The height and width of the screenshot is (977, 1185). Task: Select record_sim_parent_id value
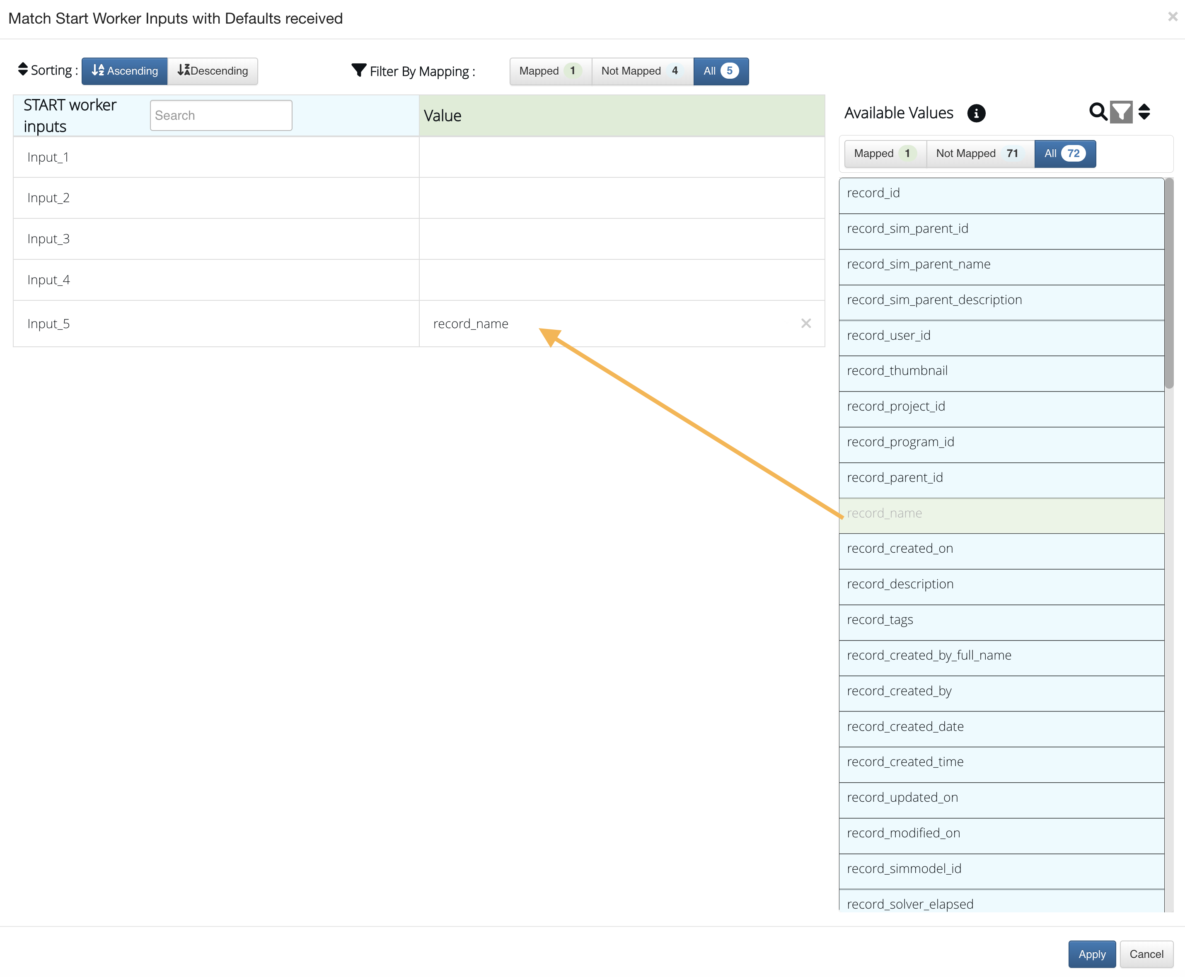(1001, 231)
